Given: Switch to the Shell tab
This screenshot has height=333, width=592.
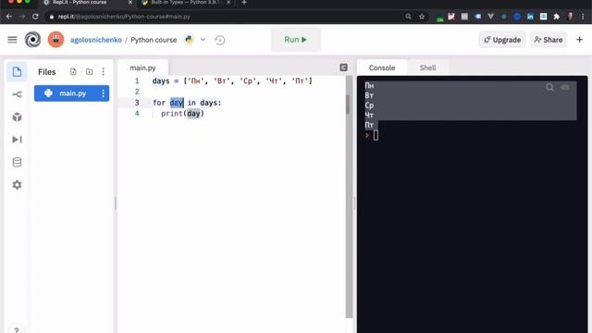Looking at the screenshot, I should (427, 68).
